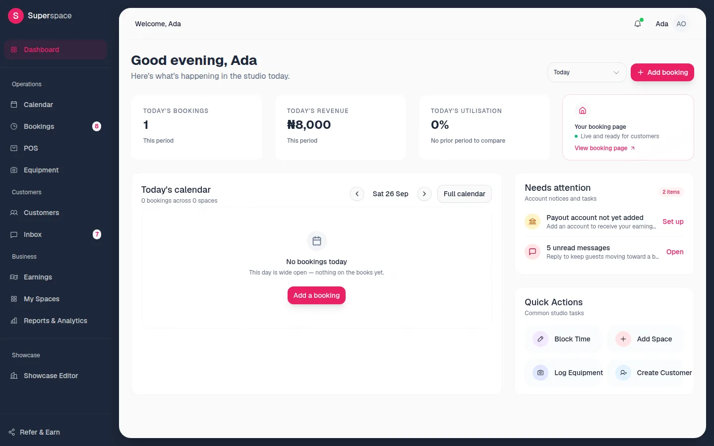
Task: Click the Refer & Earn share icon
Action: point(12,432)
